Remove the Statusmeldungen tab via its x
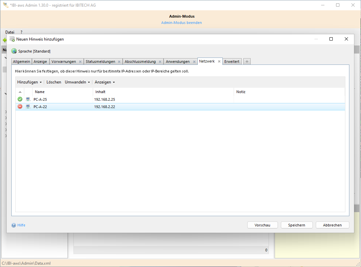 (119, 62)
